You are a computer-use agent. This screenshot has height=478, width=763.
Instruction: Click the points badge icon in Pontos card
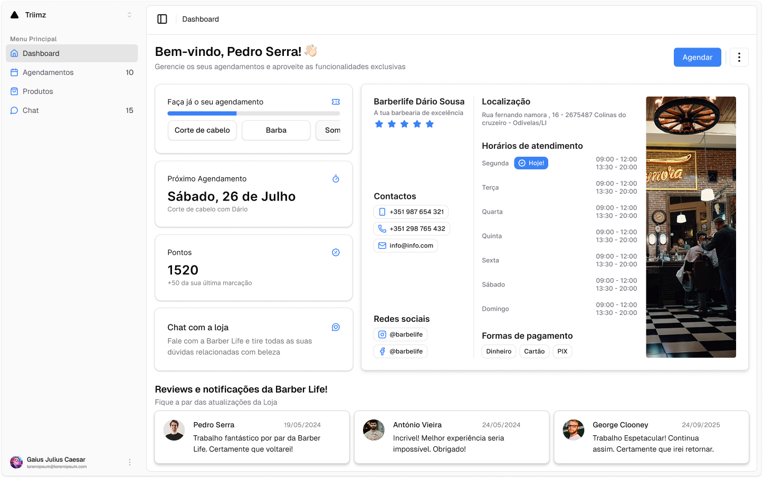(x=336, y=253)
